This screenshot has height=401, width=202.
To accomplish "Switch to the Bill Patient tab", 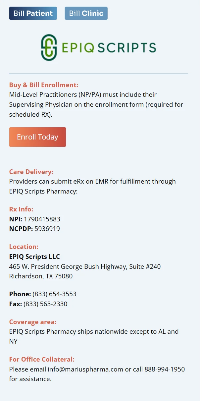I will [33, 14].
